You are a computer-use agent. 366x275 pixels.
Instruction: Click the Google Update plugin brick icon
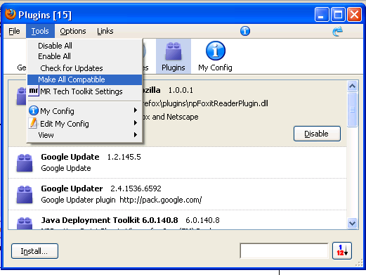(x=25, y=162)
